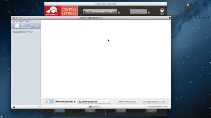Eject the PIVOTHEAD device
The width and height of the screenshot is (211, 118).
click(x=37, y=26)
